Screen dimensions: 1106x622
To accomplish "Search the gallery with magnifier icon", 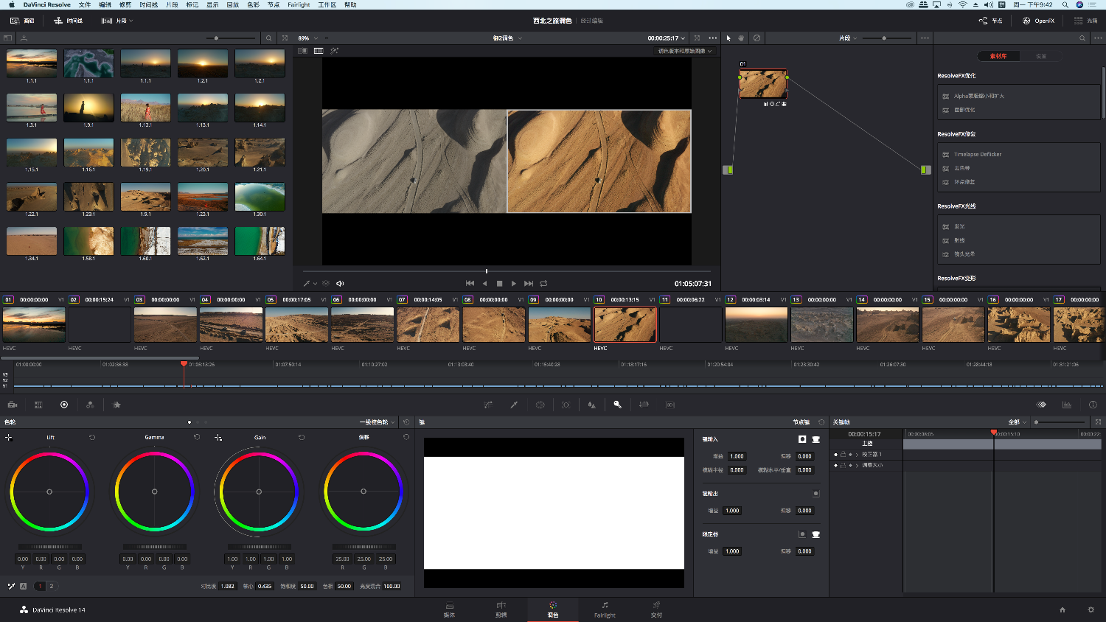I will [x=268, y=38].
